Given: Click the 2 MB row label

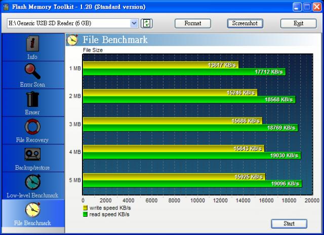Looking at the screenshot, I should [75, 96].
